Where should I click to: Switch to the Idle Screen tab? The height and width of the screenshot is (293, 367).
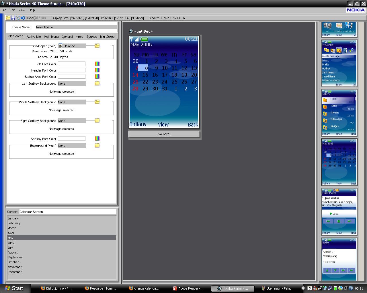[x=15, y=36]
